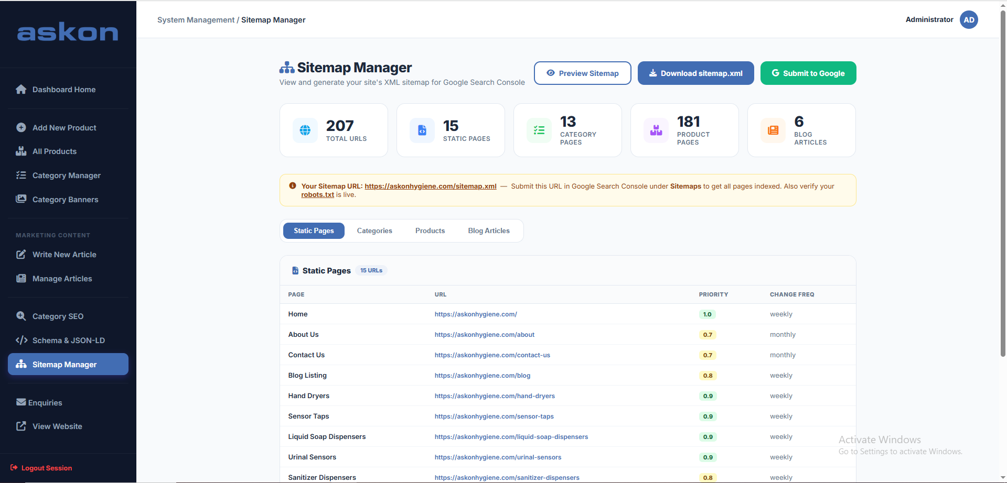
Task: Click the Sitemap Manager sidebar icon
Action: pos(21,364)
